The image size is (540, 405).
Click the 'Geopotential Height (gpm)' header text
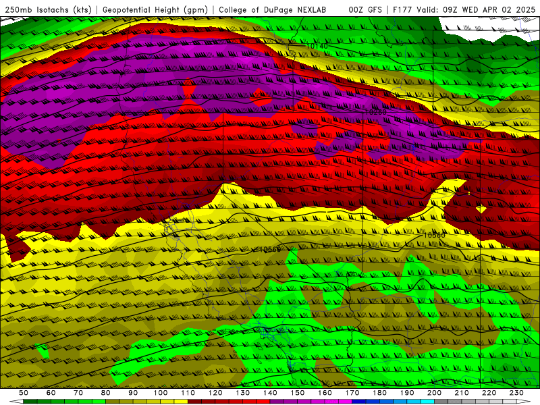click(155, 9)
